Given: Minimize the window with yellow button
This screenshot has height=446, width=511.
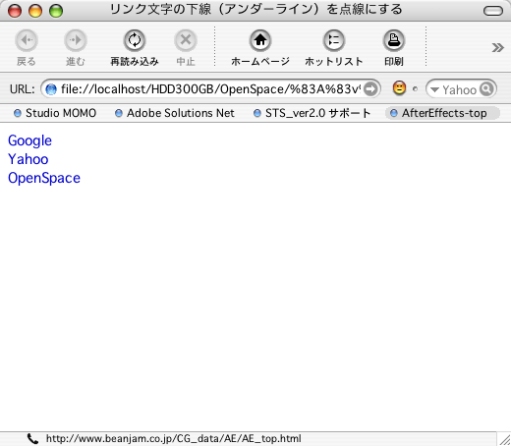Looking at the screenshot, I should point(35,11).
